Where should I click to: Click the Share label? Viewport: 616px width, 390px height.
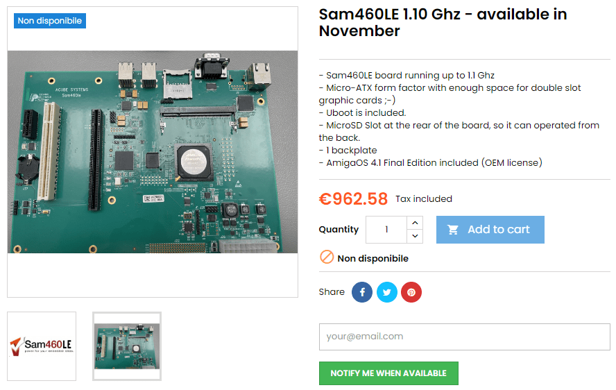point(332,291)
